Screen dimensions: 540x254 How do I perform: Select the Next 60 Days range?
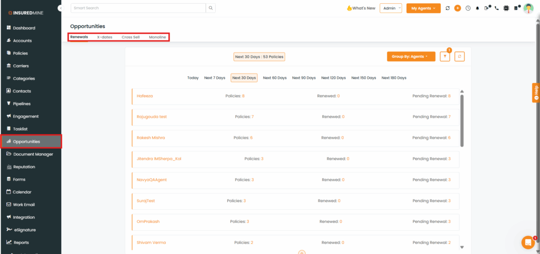click(275, 78)
